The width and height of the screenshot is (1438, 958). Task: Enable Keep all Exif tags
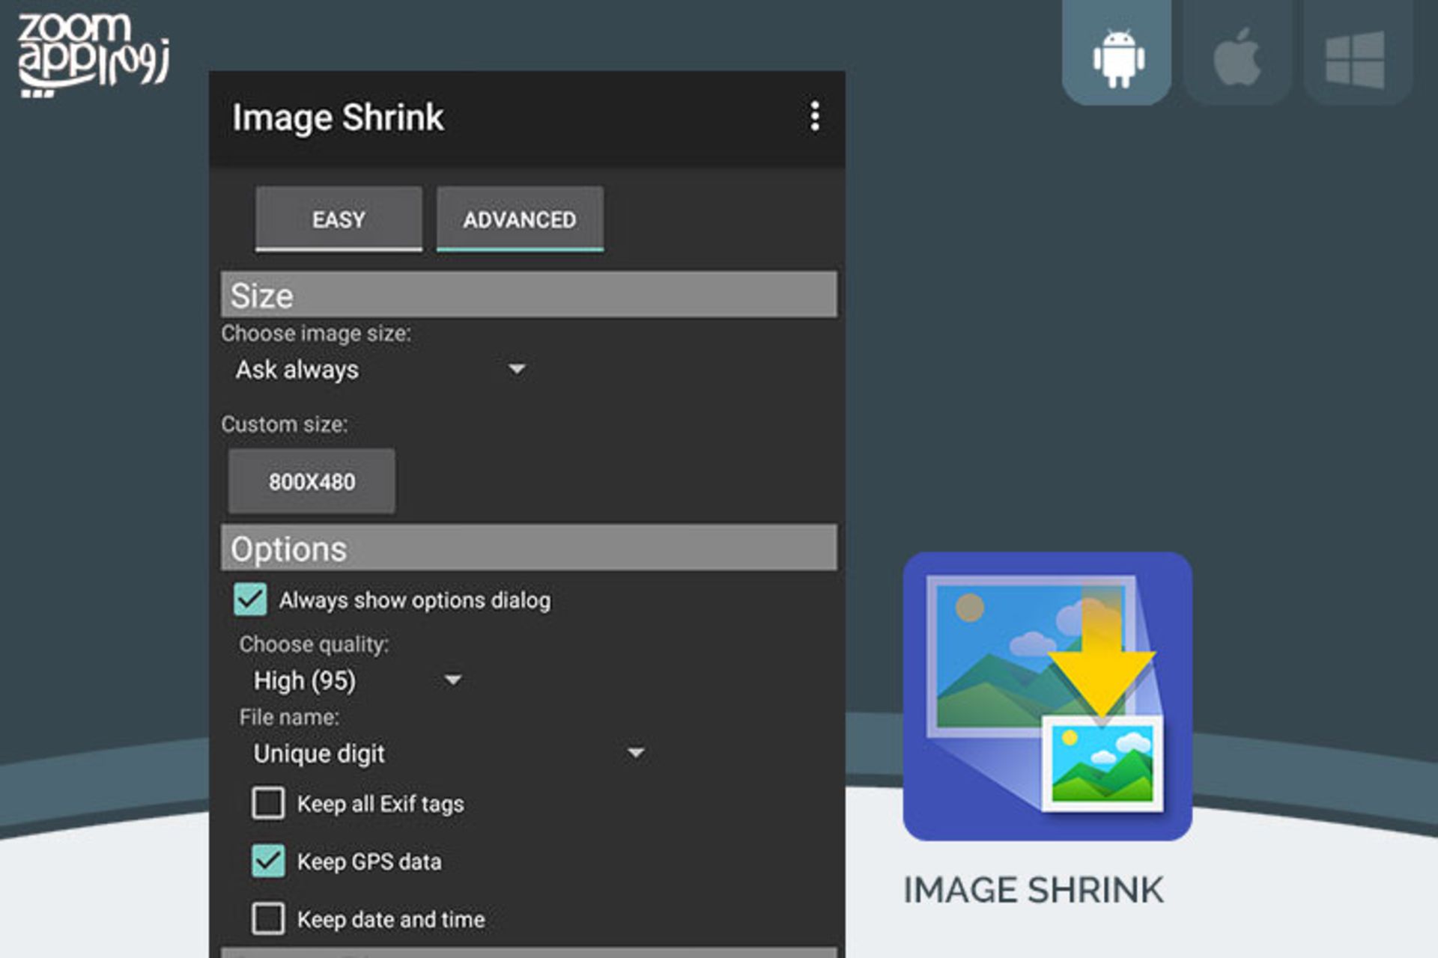(268, 803)
